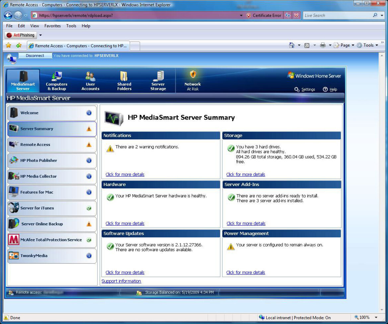Select HP Media Collector in sidebar
388x324 pixels.
52,176
